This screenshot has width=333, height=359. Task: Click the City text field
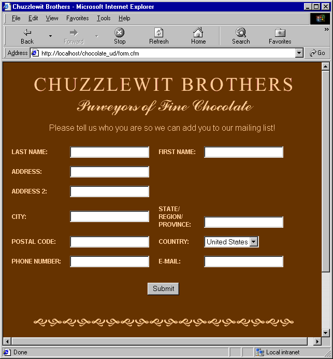tap(109, 216)
